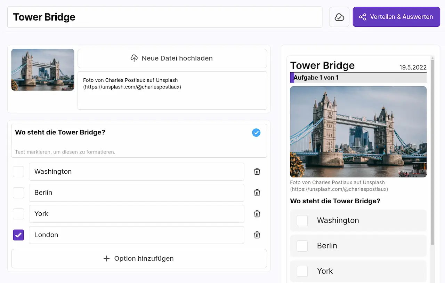Screen dimensions: 445x283
Task: Remove the London option via trash icon
Action: pos(257,235)
